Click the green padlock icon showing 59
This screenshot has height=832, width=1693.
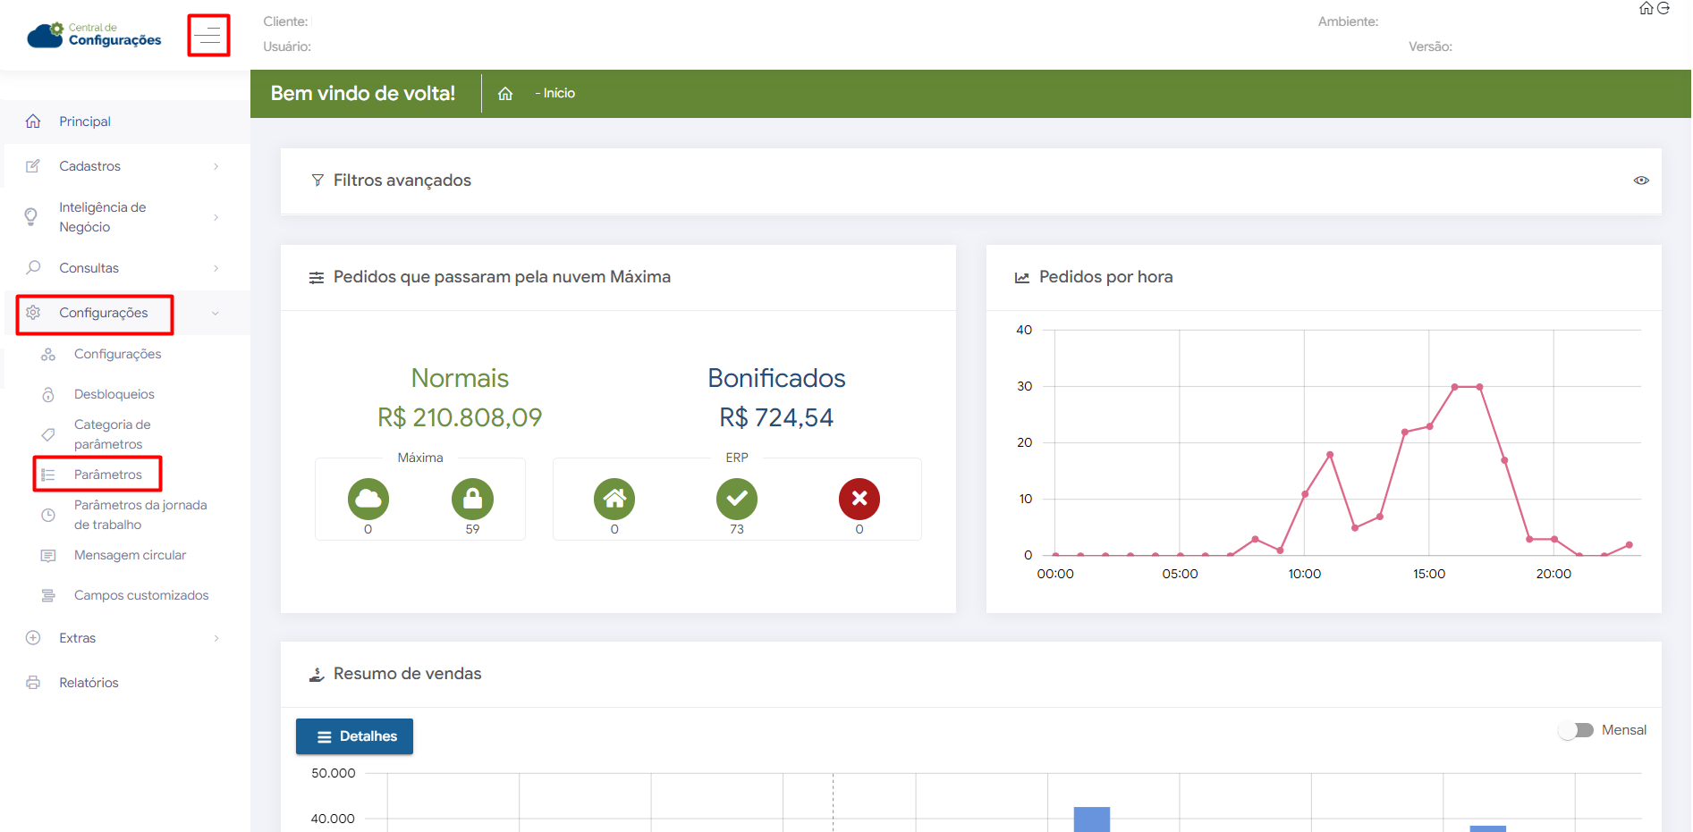pos(472,499)
